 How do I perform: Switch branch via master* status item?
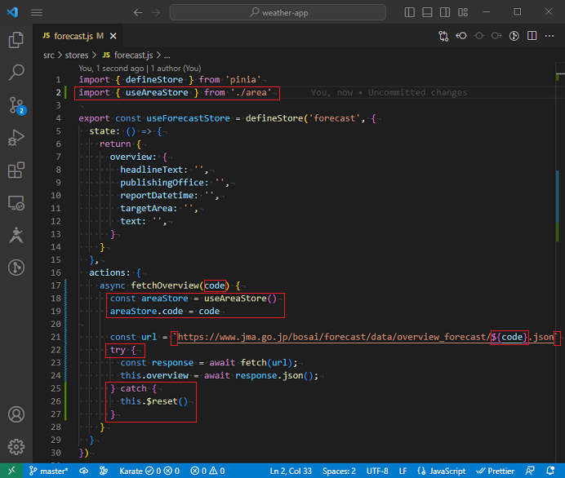click(x=48, y=471)
